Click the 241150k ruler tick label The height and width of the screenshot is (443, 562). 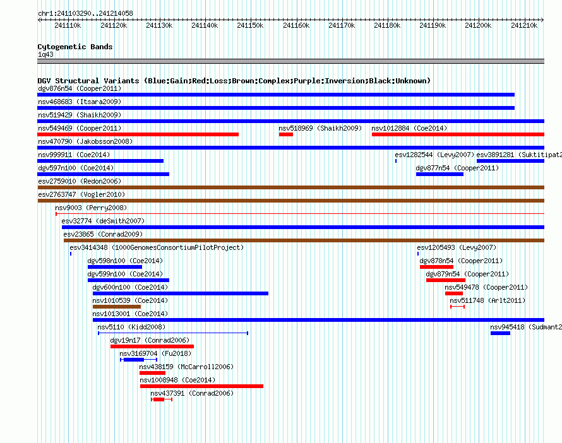pyautogui.click(x=250, y=25)
